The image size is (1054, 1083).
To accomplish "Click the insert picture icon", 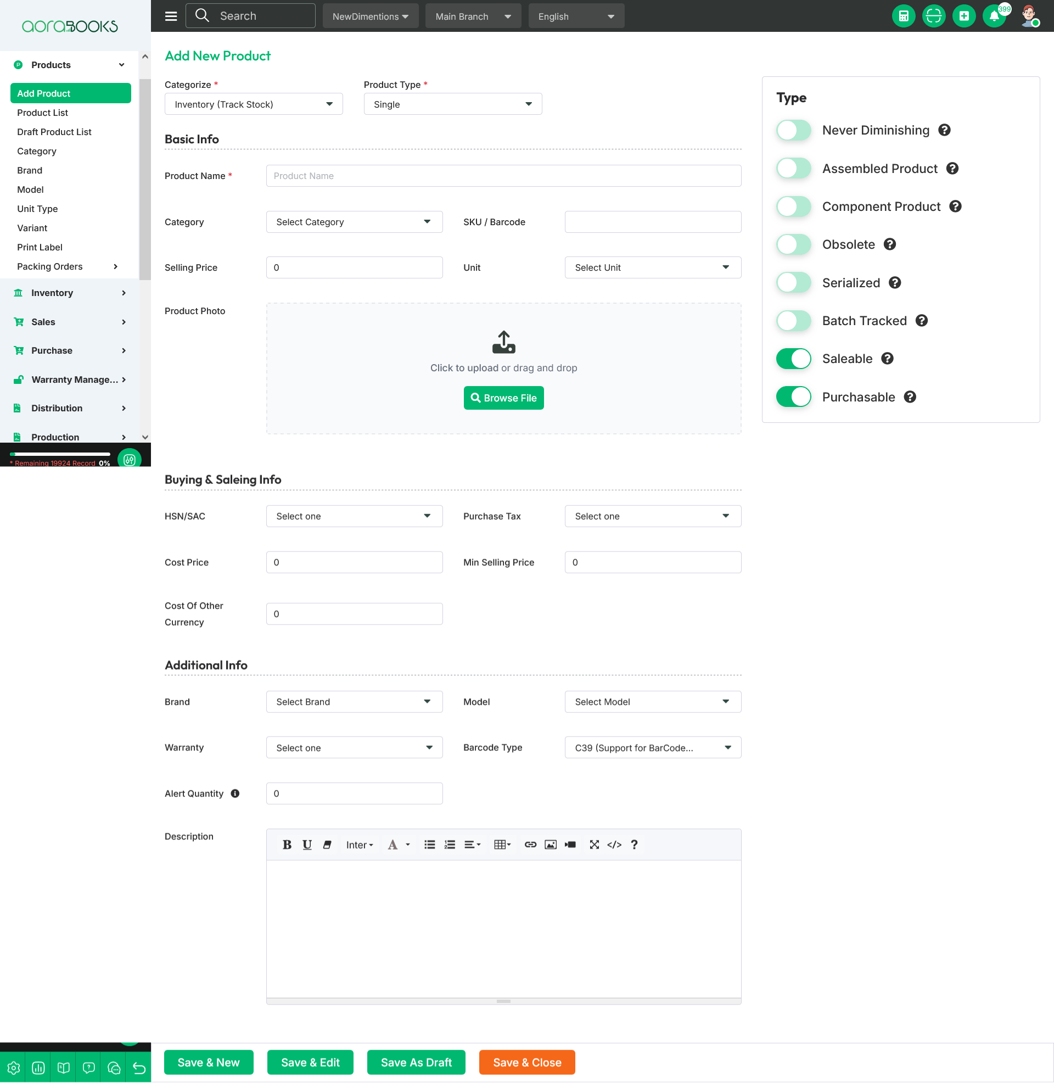I will pyautogui.click(x=550, y=844).
